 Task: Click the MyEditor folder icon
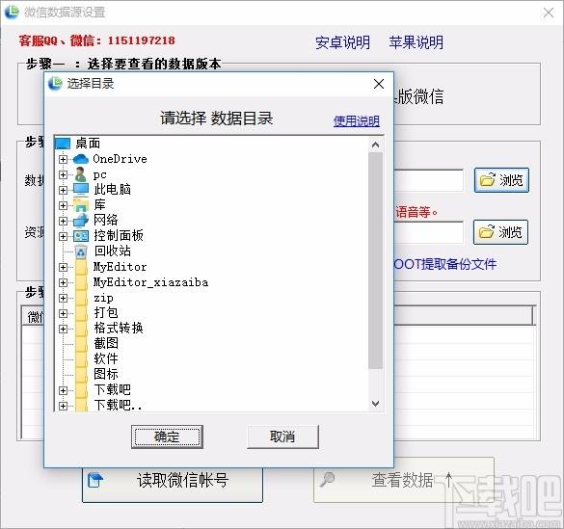tap(81, 267)
